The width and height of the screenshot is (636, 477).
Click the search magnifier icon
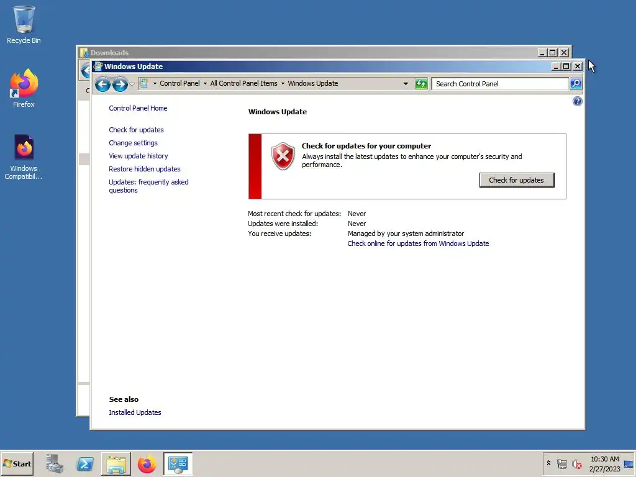[576, 84]
